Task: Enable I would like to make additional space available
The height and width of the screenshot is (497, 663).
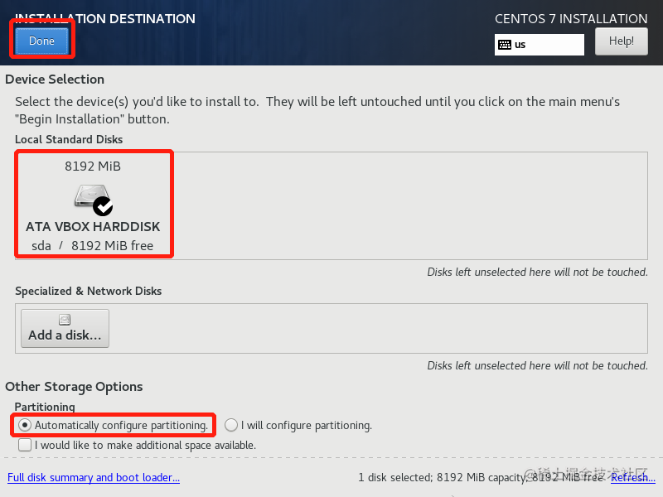Action: click(x=137, y=445)
